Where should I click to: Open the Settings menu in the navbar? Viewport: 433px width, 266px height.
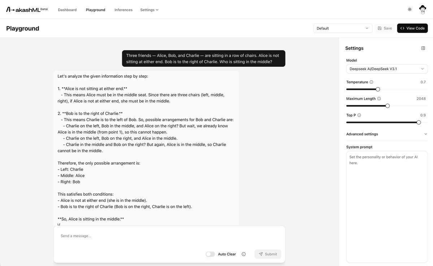(149, 10)
